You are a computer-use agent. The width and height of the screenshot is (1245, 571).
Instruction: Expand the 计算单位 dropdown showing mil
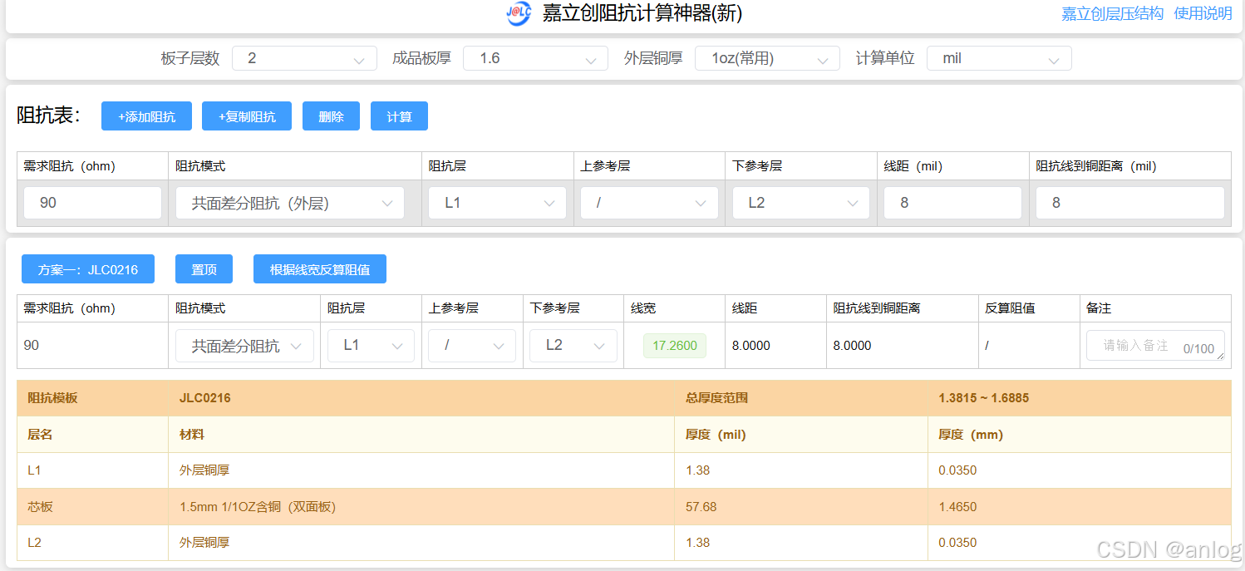tap(999, 58)
